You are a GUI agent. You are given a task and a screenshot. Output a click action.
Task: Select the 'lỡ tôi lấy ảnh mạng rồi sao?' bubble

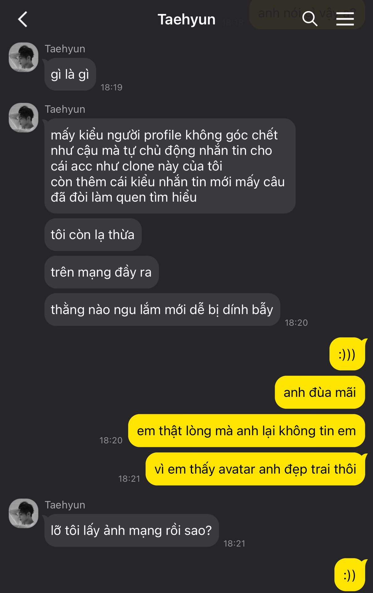coord(132,530)
